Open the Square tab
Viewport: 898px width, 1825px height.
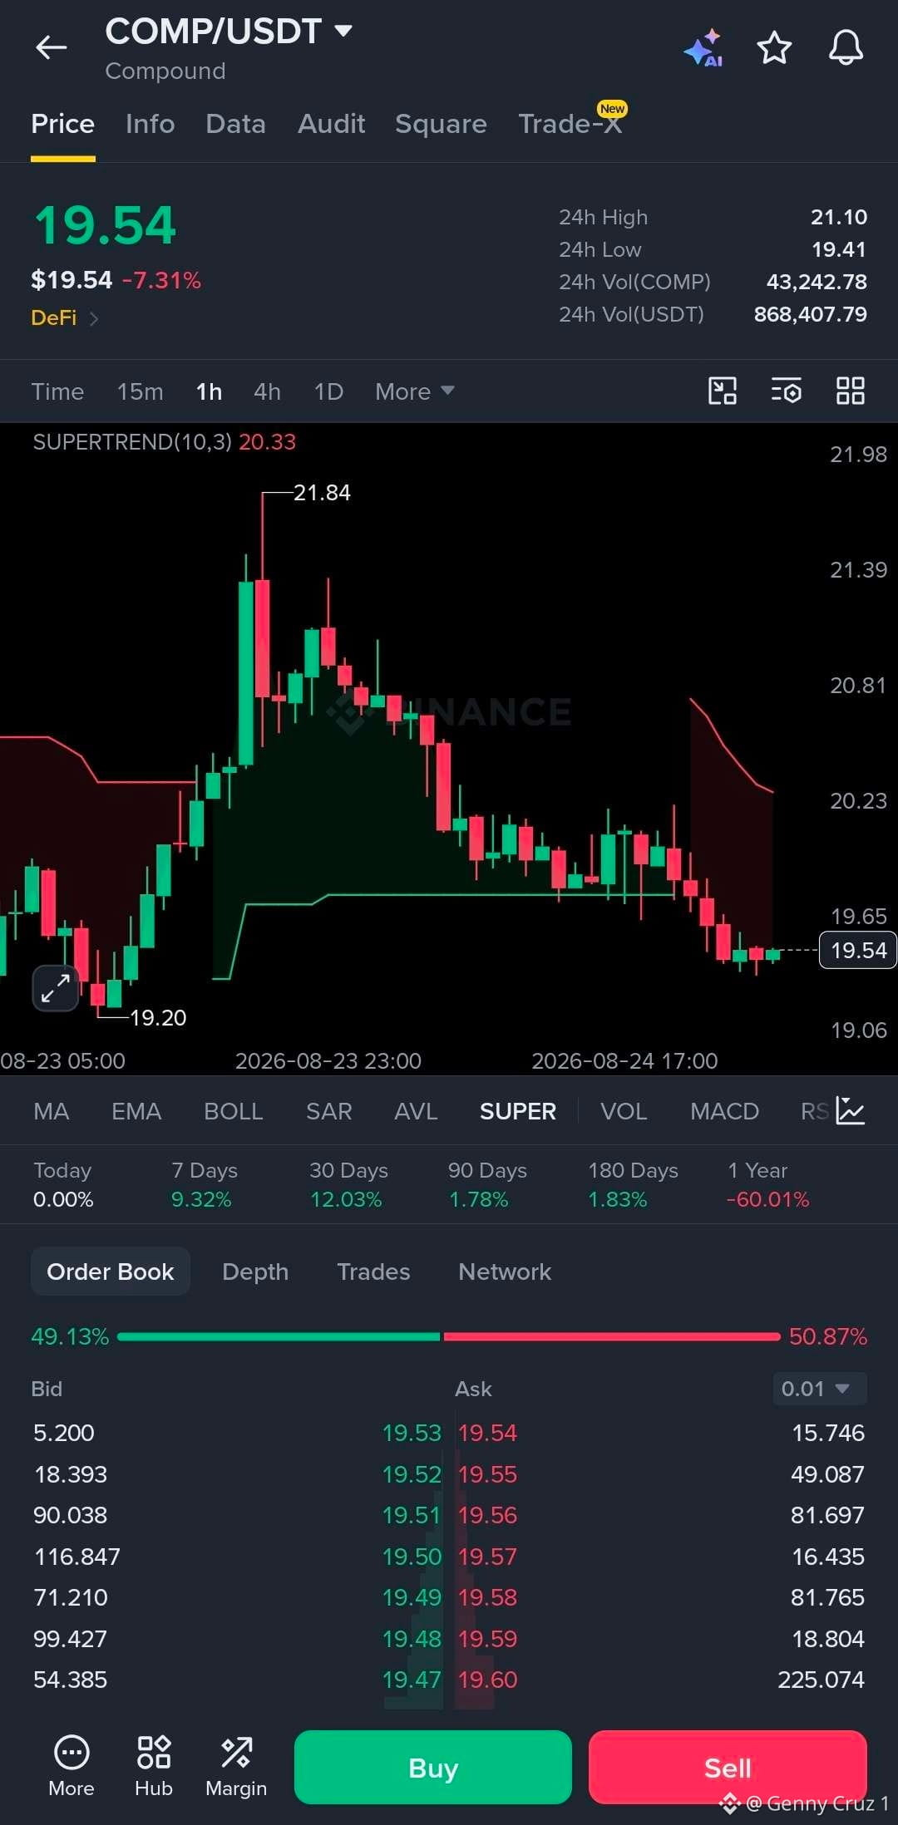click(x=441, y=124)
